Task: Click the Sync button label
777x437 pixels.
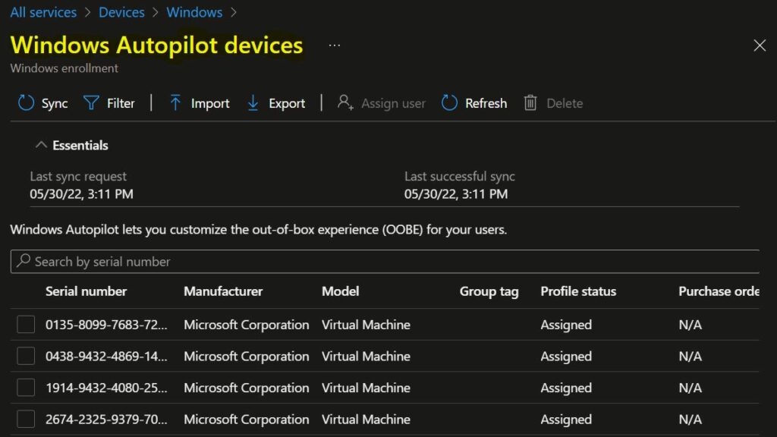Action: pos(55,103)
